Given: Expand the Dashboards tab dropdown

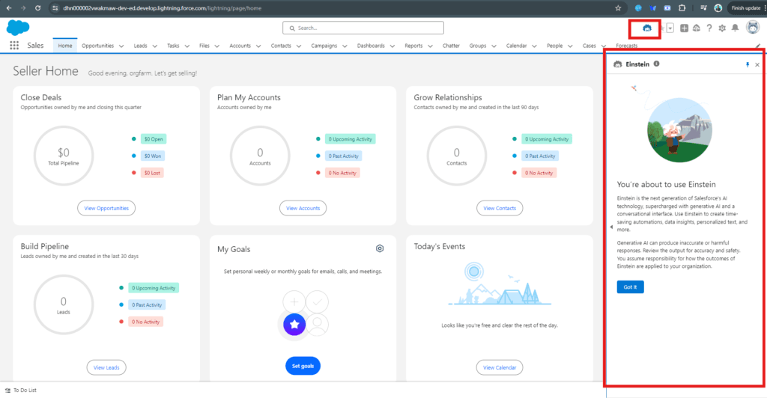Looking at the screenshot, I should pyautogui.click(x=392, y=46).
